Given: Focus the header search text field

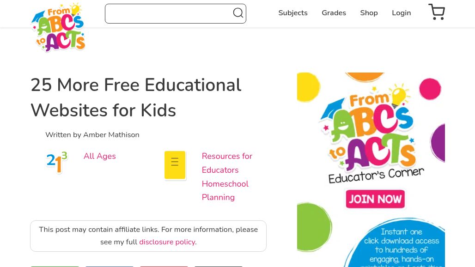Looking at the screenshot, I should pyautogui.click(x=169, y=14).
